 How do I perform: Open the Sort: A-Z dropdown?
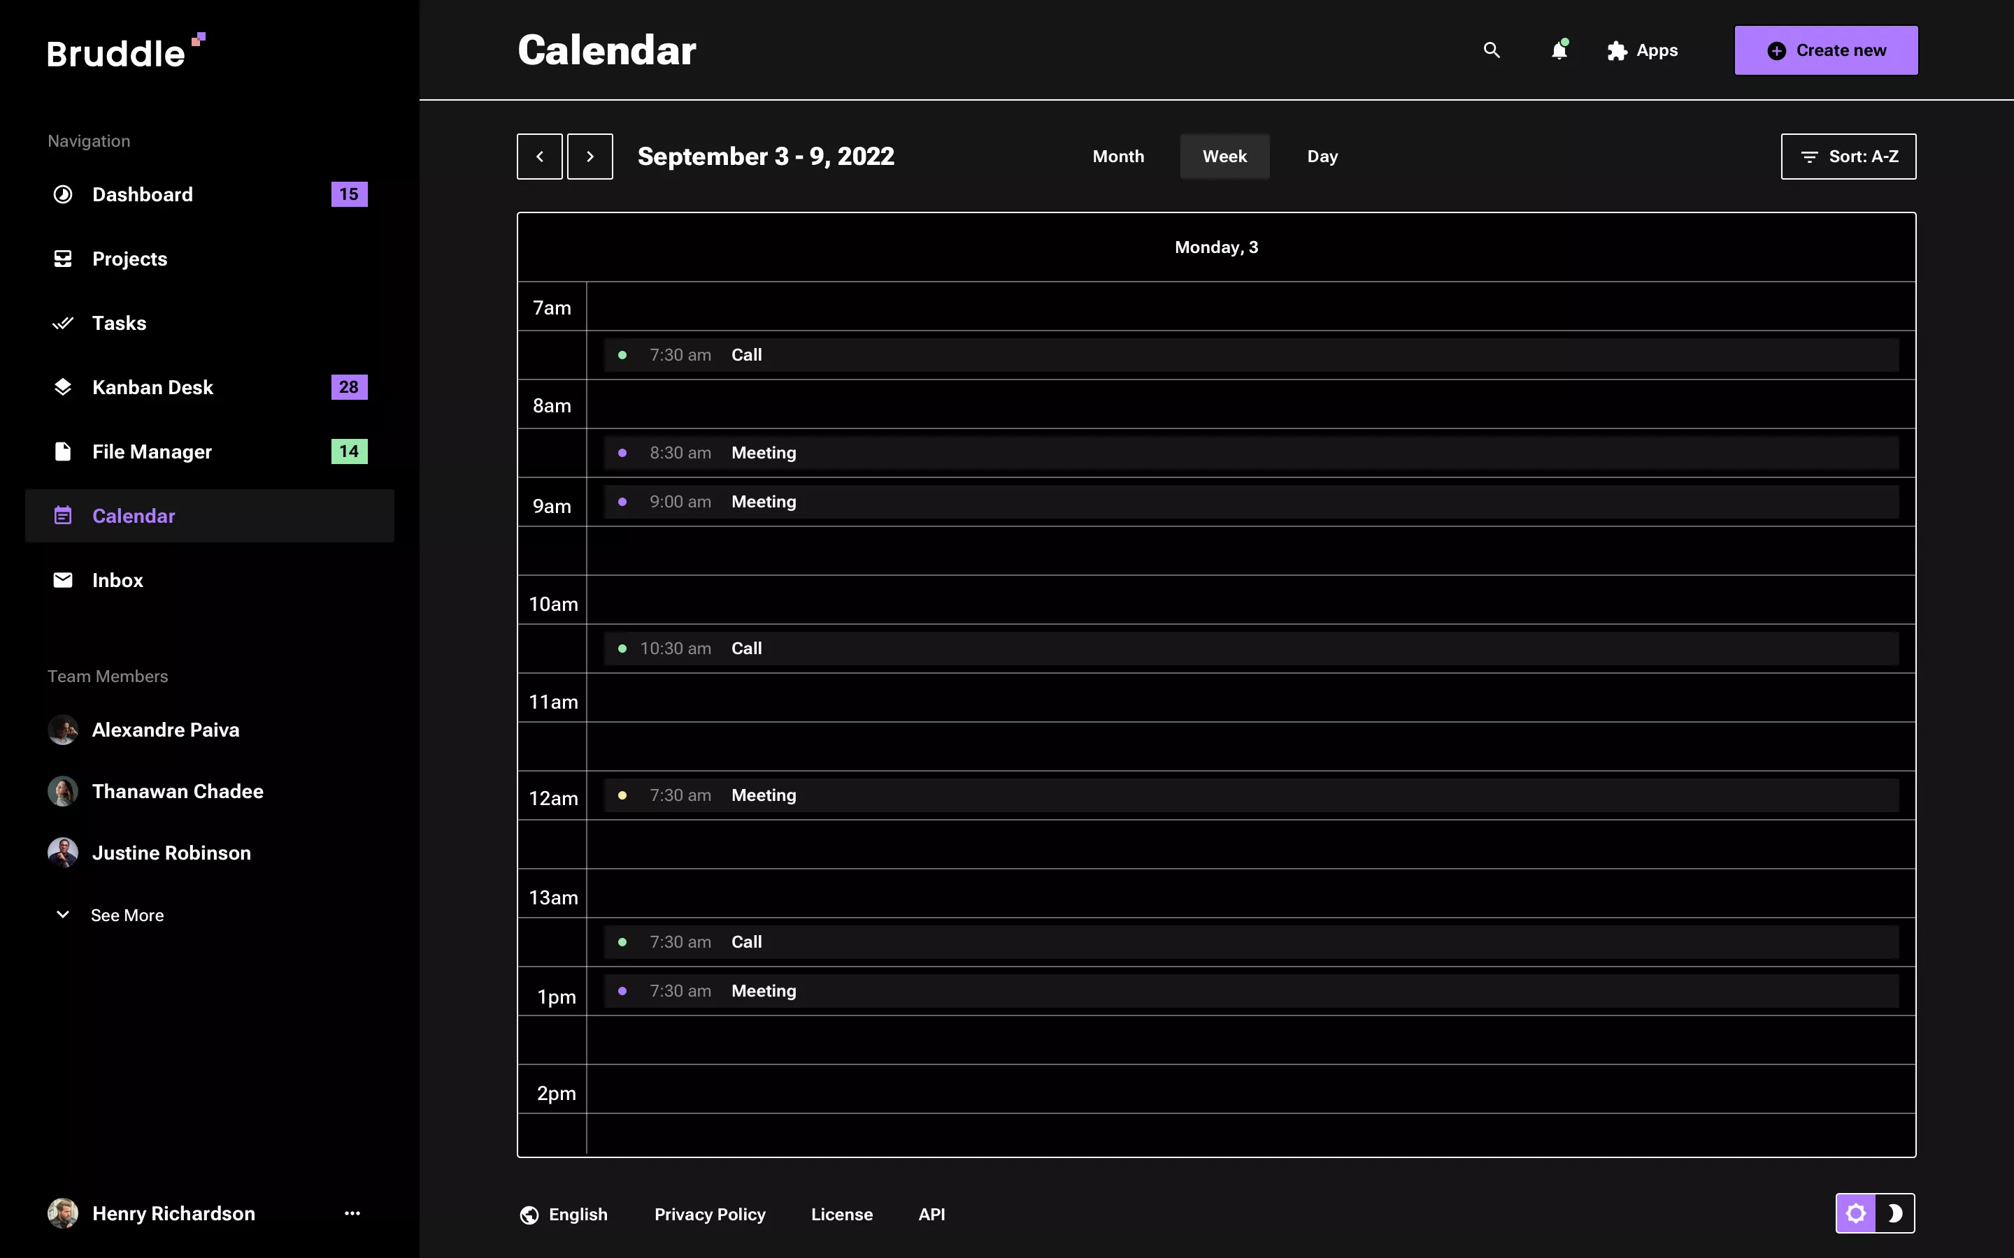1848,156
